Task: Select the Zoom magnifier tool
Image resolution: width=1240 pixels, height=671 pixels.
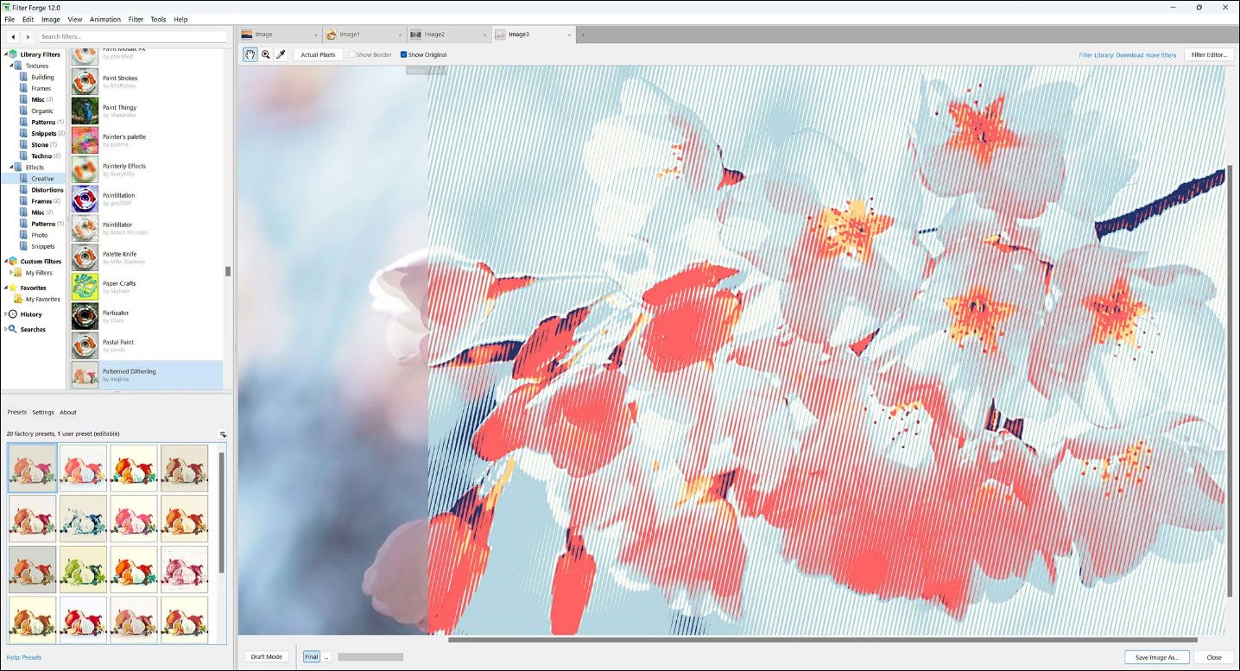Action: coord(266,54)
